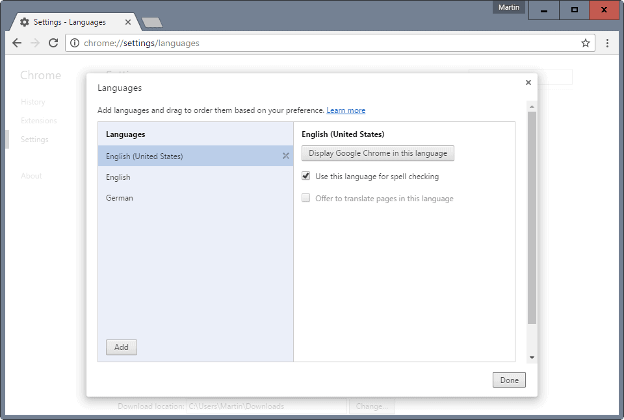Image resolution: width=624 pixels, height=420 pixels.
Task: Disable spell checking for this language
Action: (x=305, y=176)
